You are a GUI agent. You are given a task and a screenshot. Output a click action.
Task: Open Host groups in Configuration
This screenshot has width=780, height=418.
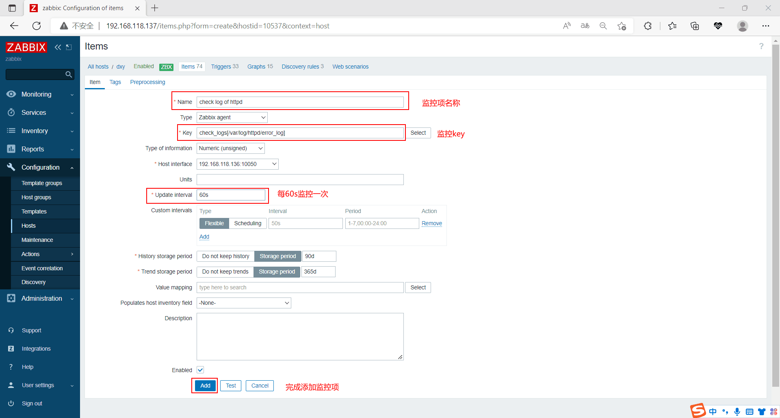point(36,197)
